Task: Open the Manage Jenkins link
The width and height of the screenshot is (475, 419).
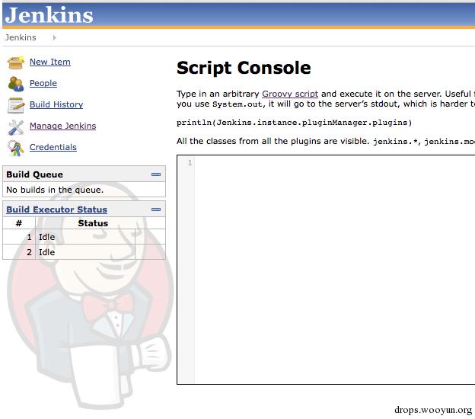Action: 62,126
